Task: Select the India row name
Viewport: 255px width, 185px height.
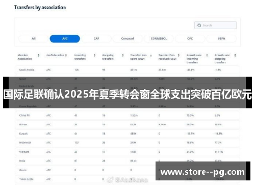Action: coord(22,161)
